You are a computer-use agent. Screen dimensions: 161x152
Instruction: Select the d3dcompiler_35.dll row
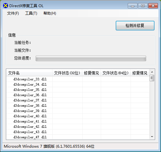(78, 90)
